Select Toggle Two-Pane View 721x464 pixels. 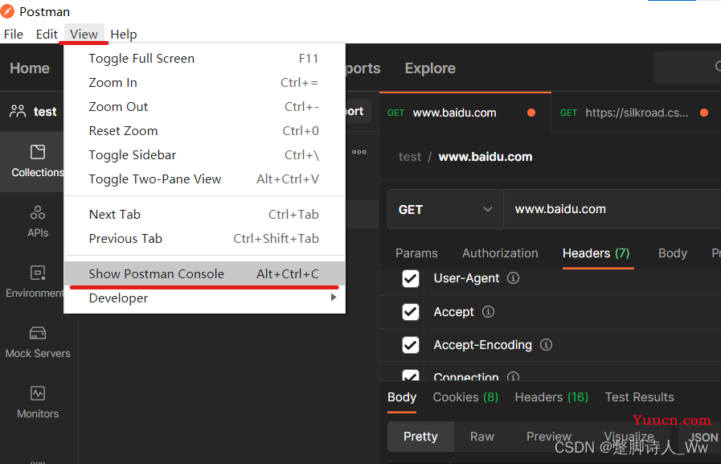click(x=205, y=179)
